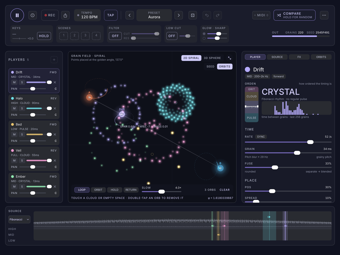
Task: Solo the Veil player
Action: click(x=22, y=161)
